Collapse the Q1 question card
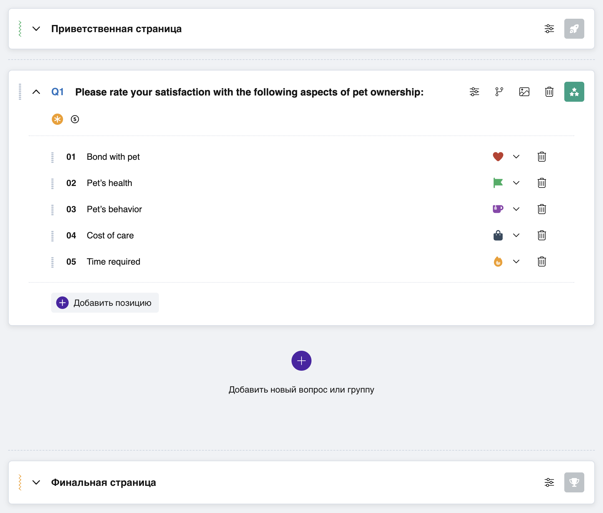 pos(36,92)
